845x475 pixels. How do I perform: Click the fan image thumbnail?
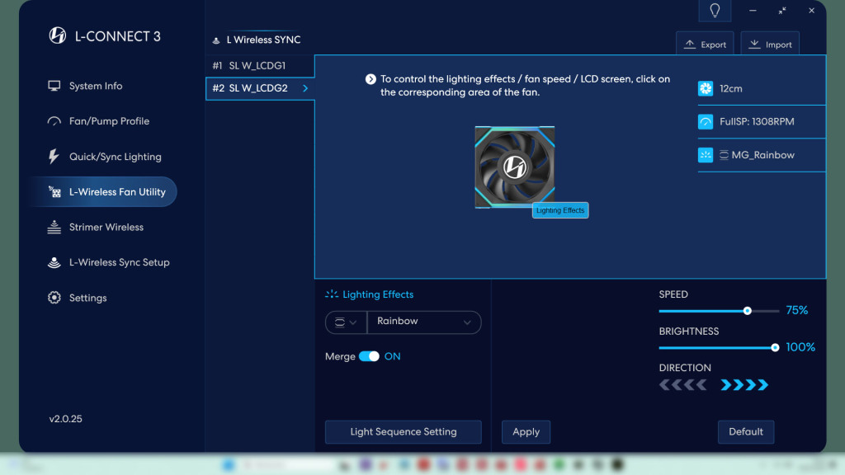click(514, 167)
